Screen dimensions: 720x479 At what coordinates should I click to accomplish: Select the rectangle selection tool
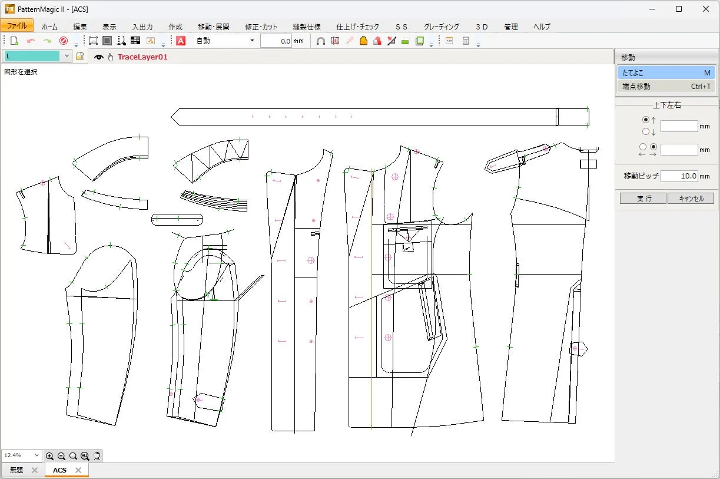tap(93, 40)
